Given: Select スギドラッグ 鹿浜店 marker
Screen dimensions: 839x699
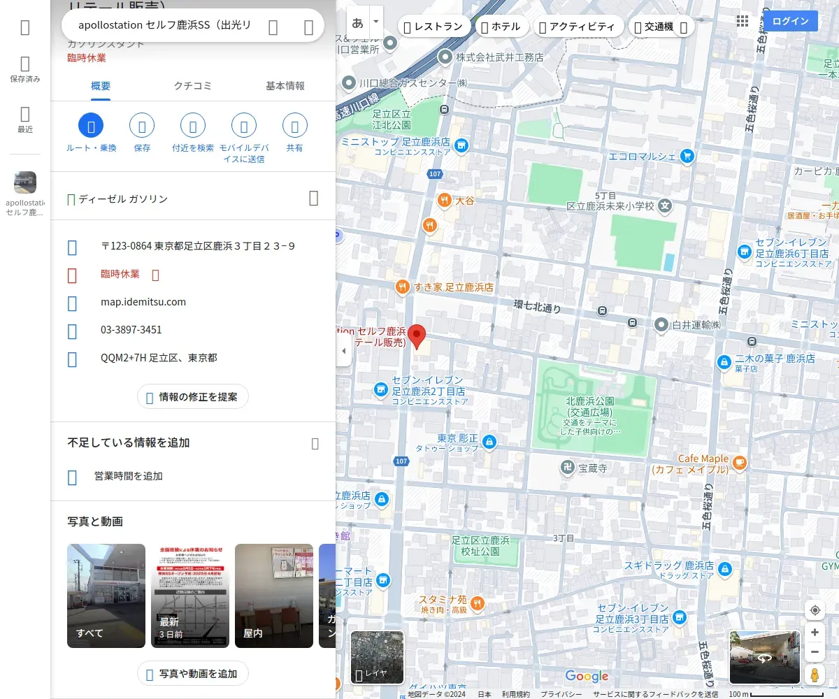Looking at the screenshot, I should click(x=724, y=569).
